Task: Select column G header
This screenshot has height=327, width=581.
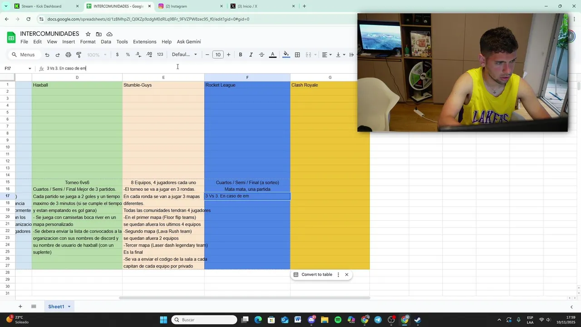Action: [x=330, y=77]
